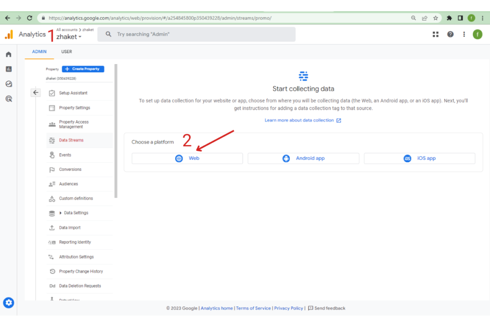Click the Create Property button
Screen dimensions: 490x327
tap(83, 69)
